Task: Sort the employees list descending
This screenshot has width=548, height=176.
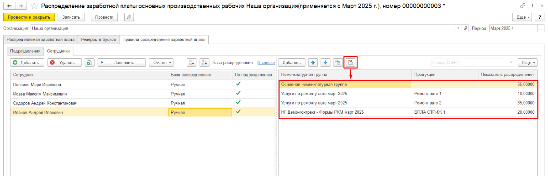Action: 204,62
